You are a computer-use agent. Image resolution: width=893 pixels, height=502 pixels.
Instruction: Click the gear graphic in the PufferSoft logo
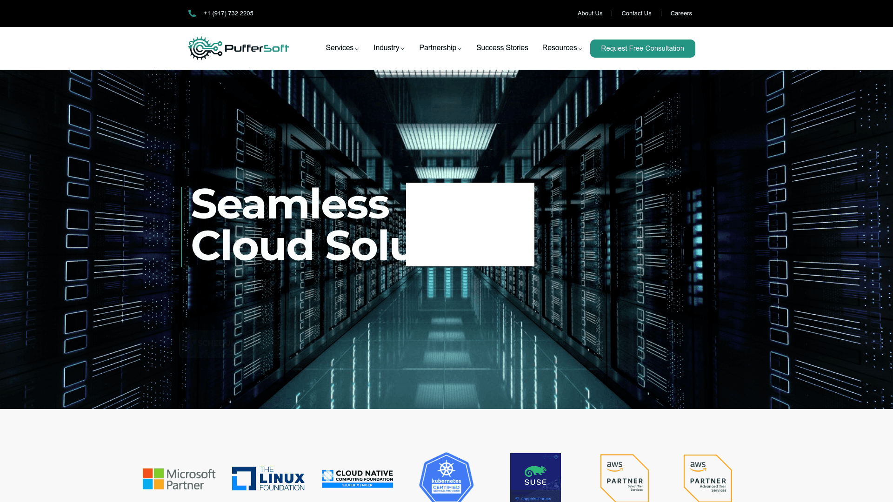[x=202, y=48]
